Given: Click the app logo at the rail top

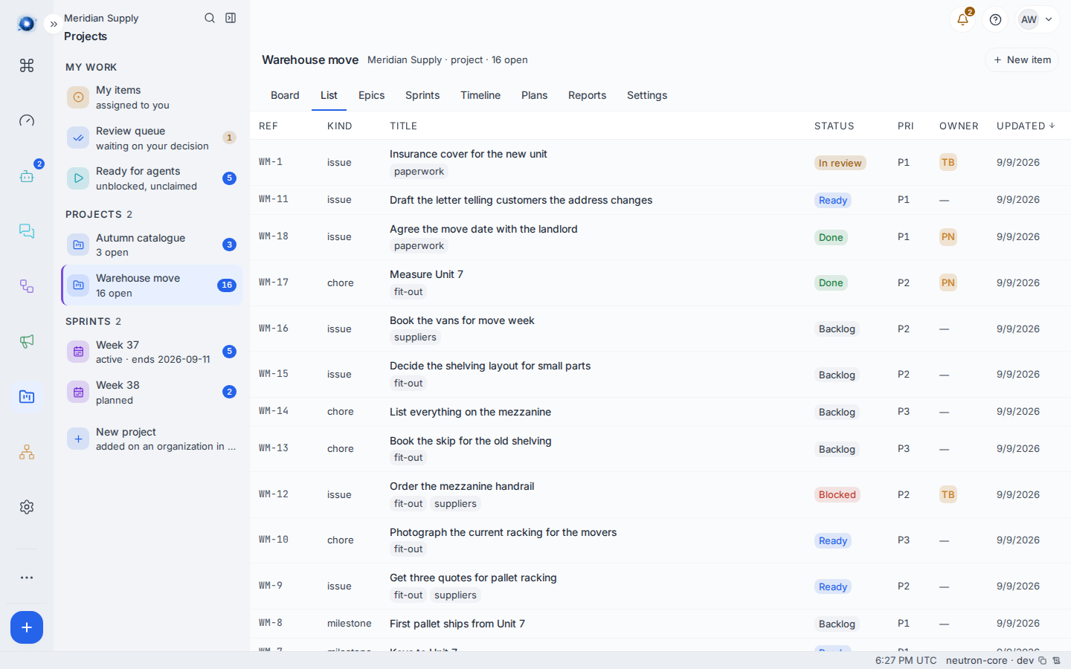Looking at the screenshot, I should click(27, 24).
